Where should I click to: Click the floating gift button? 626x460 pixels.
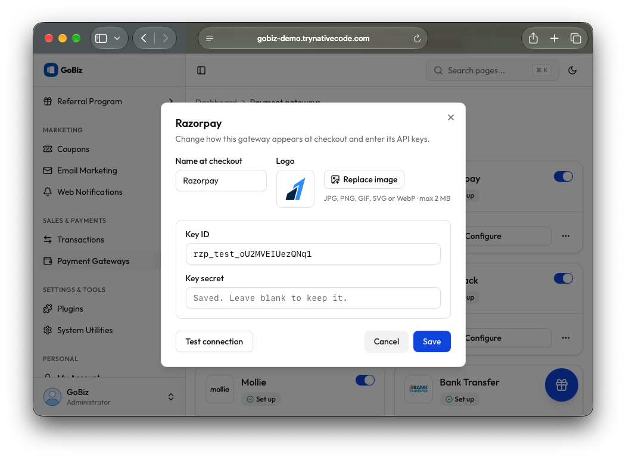(561, 385)
